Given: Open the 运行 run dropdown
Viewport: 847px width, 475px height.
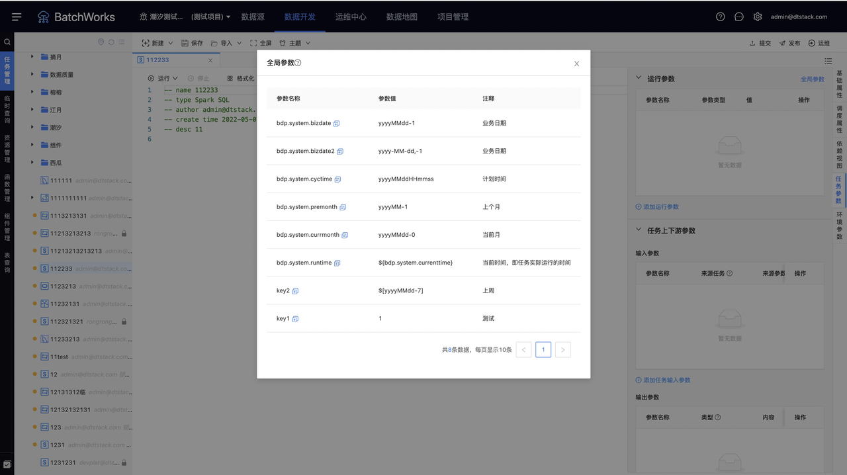Looking at the screenshot, I should [x=163, y=78].
